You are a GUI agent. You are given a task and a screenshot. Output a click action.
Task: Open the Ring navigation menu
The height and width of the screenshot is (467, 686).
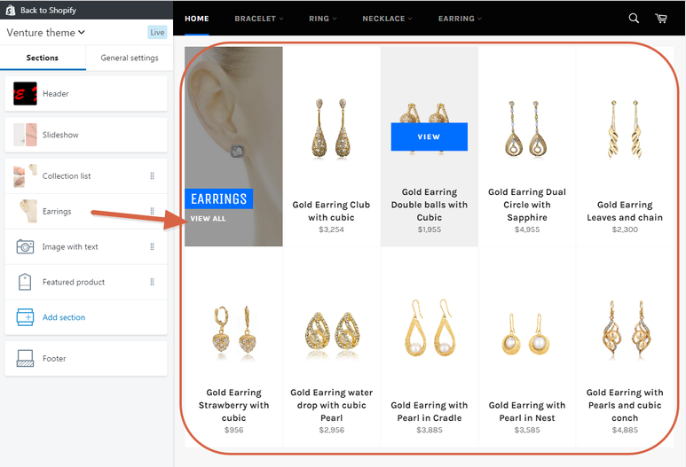click(x=322, y=19)
